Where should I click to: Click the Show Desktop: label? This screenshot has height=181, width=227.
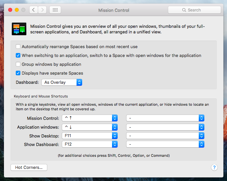tap(44, 136)
